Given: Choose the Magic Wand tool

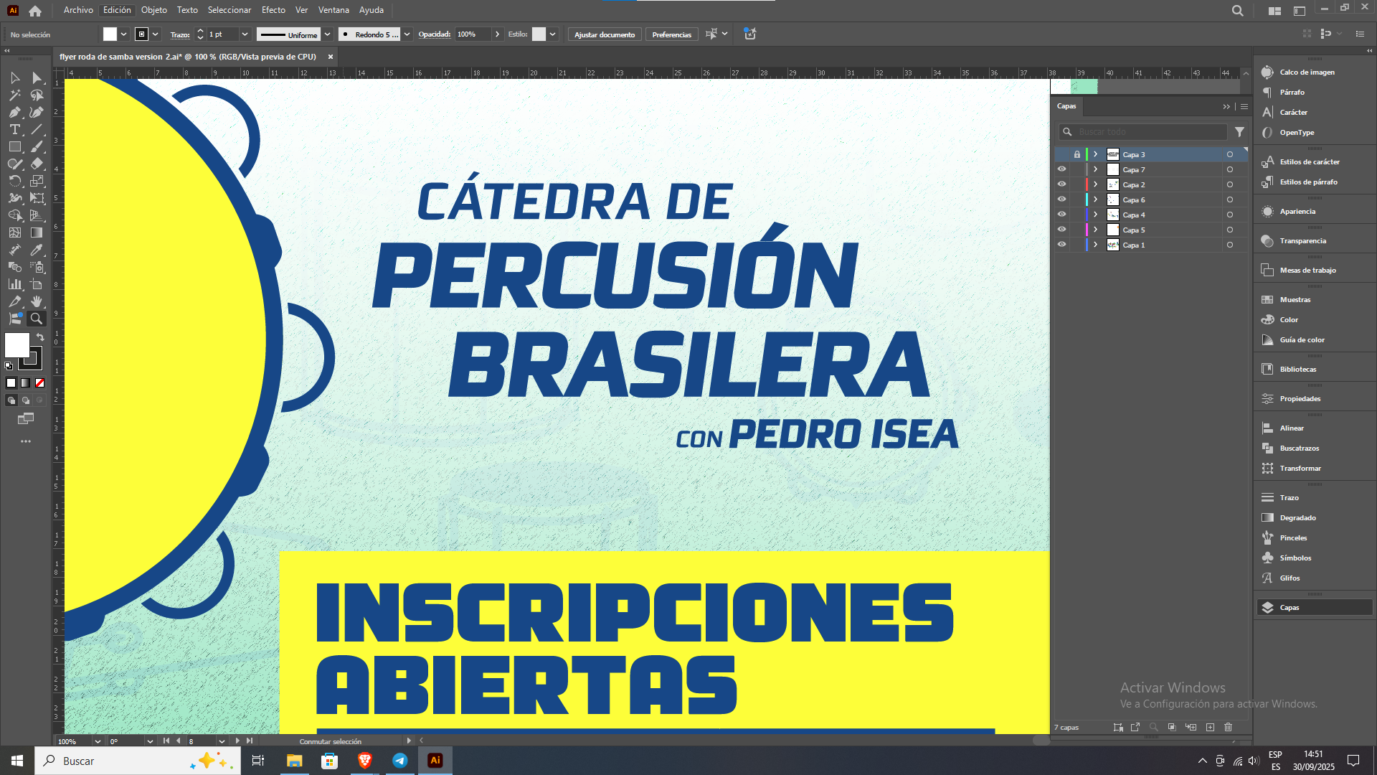Looking at the screenshot, I should point(14,95).
